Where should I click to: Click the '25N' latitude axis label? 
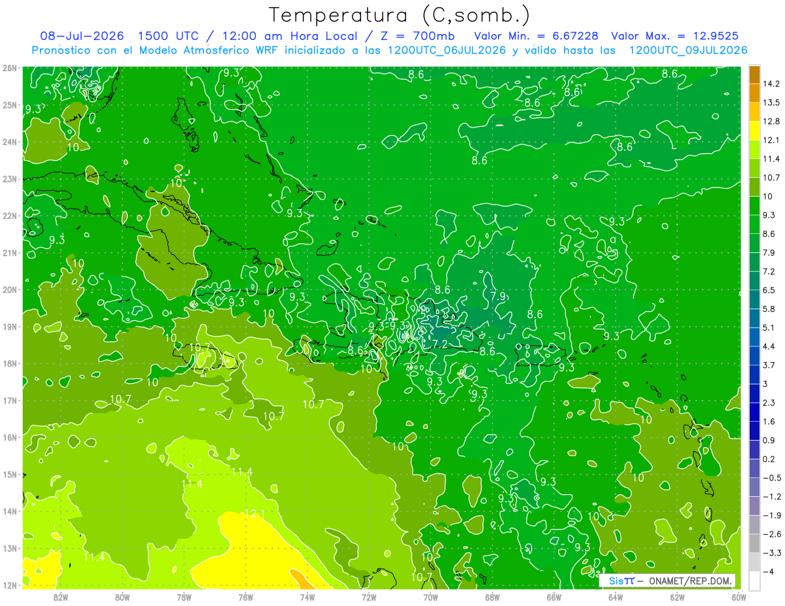(x=9, y=105)
